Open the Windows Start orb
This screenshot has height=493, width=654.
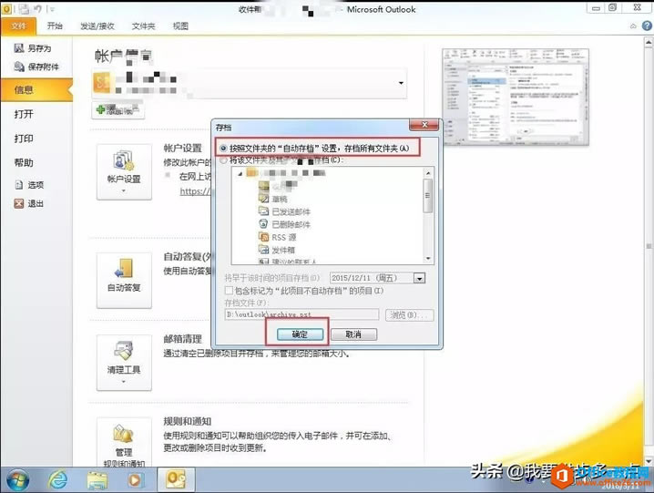click(x=17, y=480)
